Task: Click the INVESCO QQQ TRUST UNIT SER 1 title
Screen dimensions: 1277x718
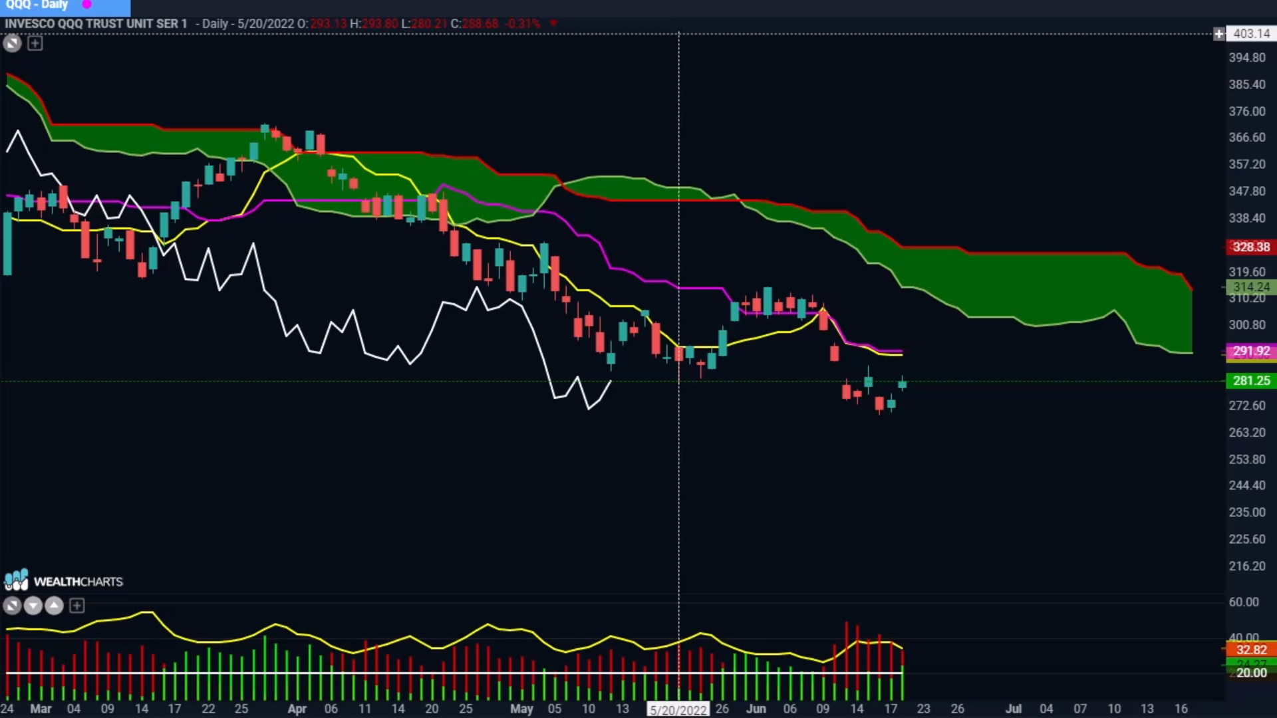Action: (x=96, y=24)
